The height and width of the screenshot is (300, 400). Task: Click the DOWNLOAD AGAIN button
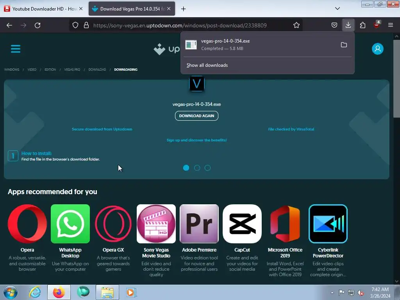point(197,116)
